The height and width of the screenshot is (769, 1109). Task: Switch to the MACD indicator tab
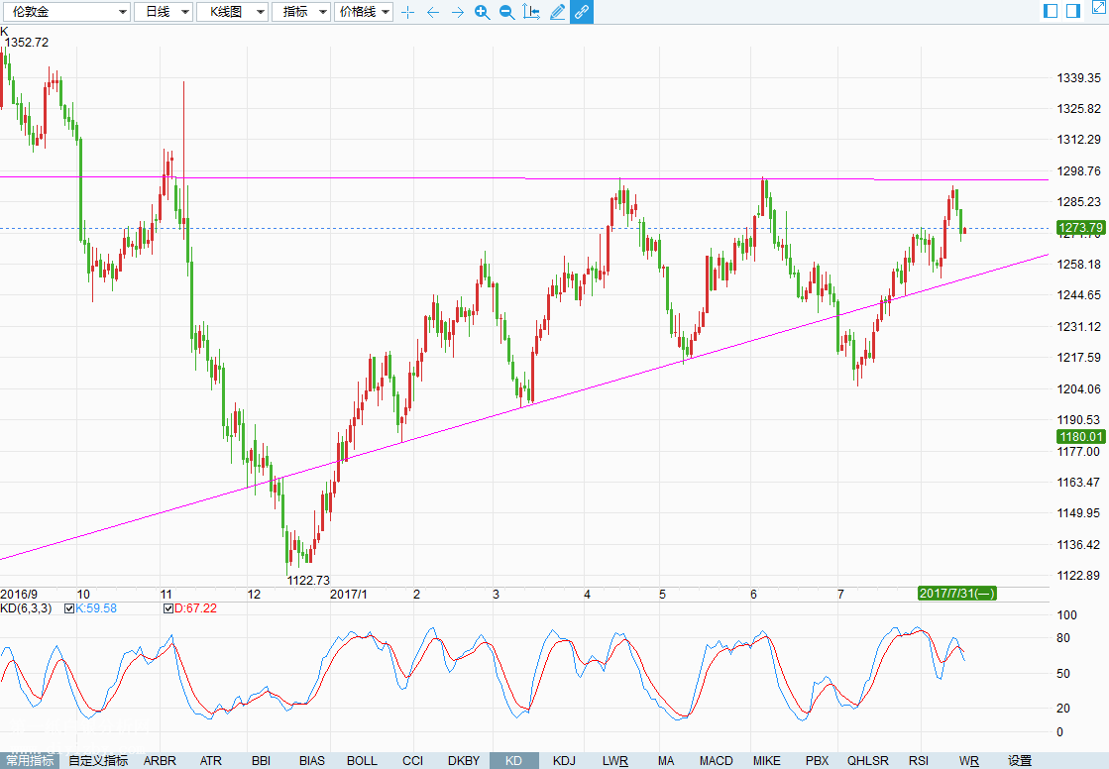pyautogui.click(x=716, y=761)
